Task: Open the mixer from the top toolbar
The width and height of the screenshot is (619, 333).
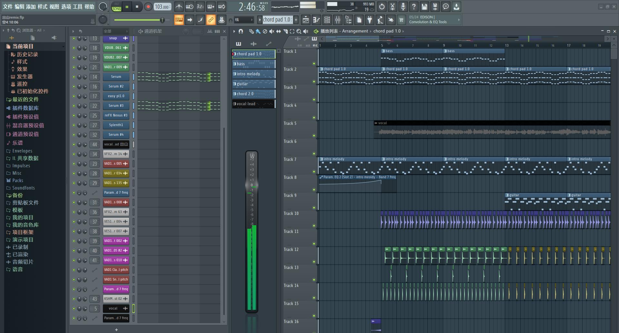Action: click(338, 20)
